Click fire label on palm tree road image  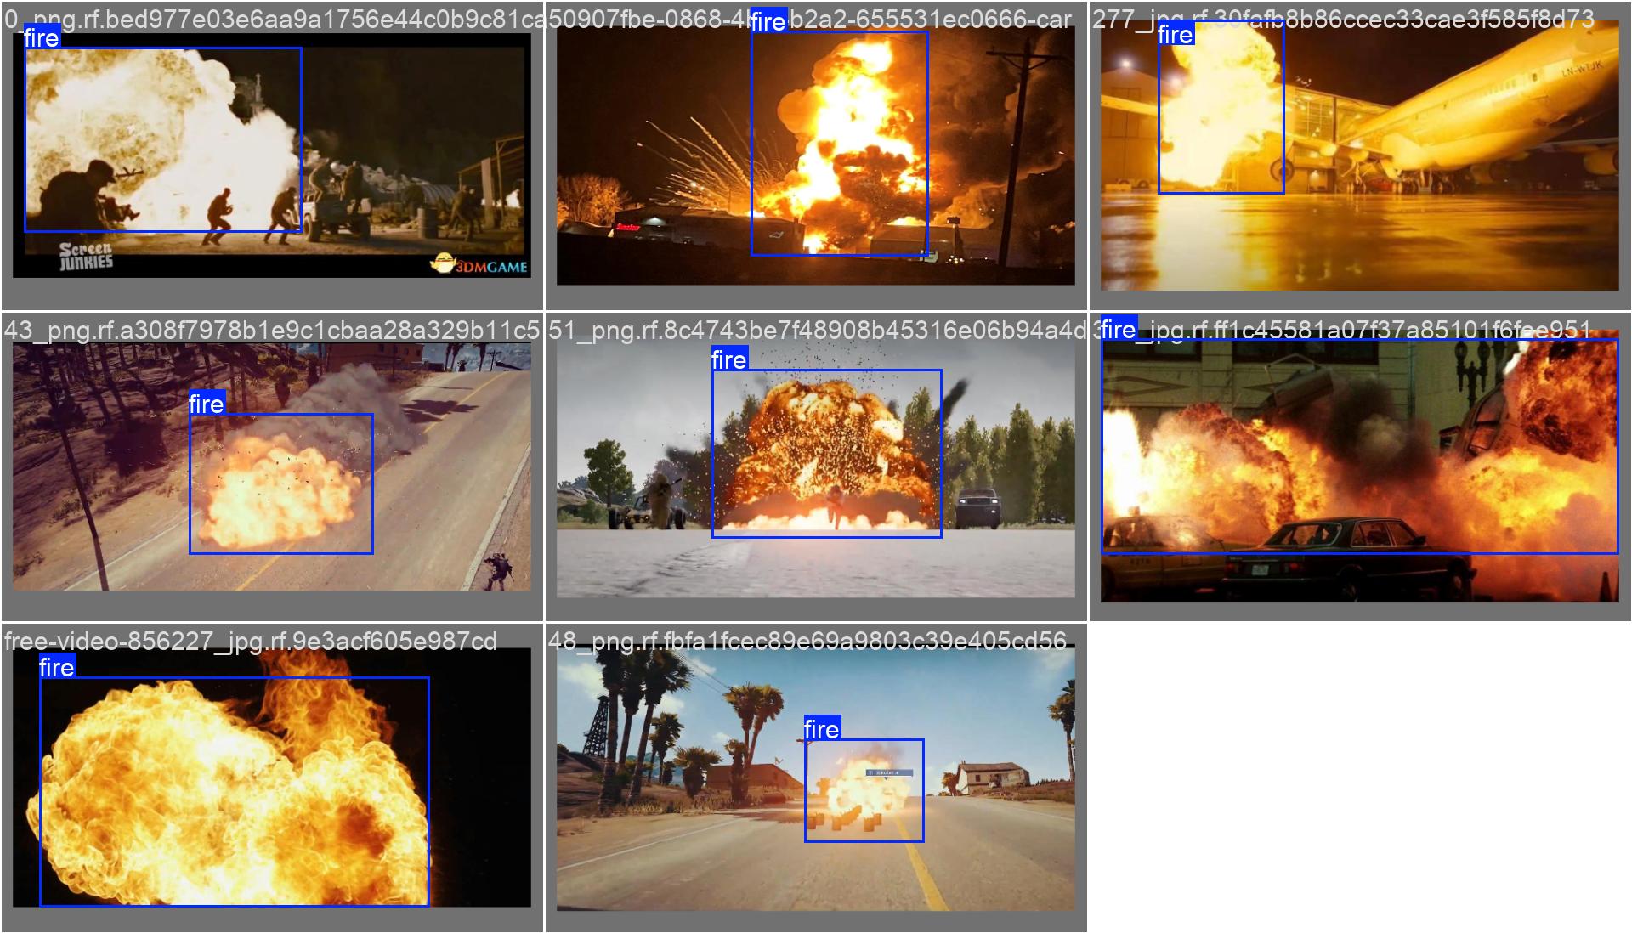[x=822, y=728]
